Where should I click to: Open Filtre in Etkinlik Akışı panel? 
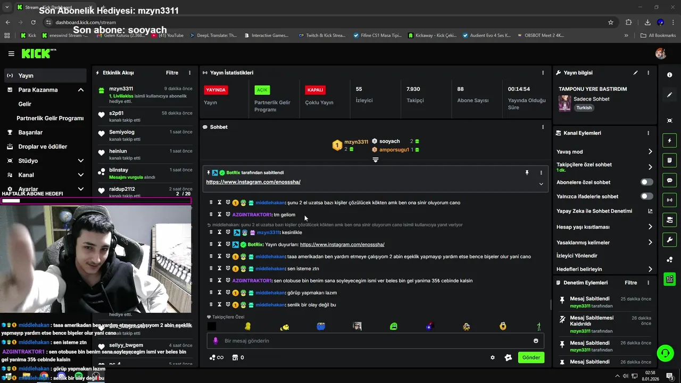pos(172,73)
